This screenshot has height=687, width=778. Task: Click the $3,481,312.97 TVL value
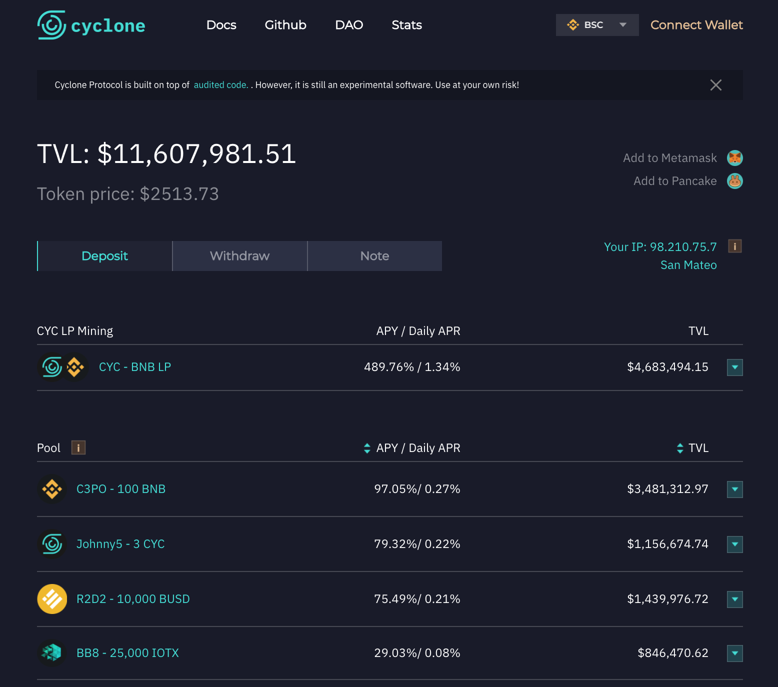point(667,489)
